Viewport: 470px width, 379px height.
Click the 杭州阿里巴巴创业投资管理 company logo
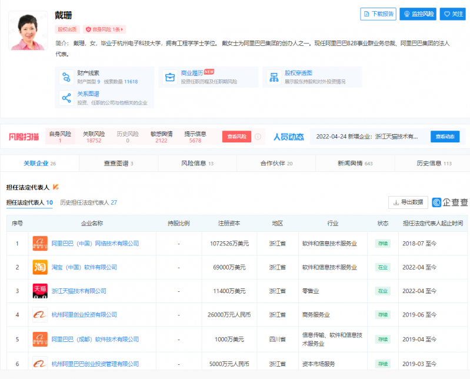pyautogui.click(x=40, y=364)
